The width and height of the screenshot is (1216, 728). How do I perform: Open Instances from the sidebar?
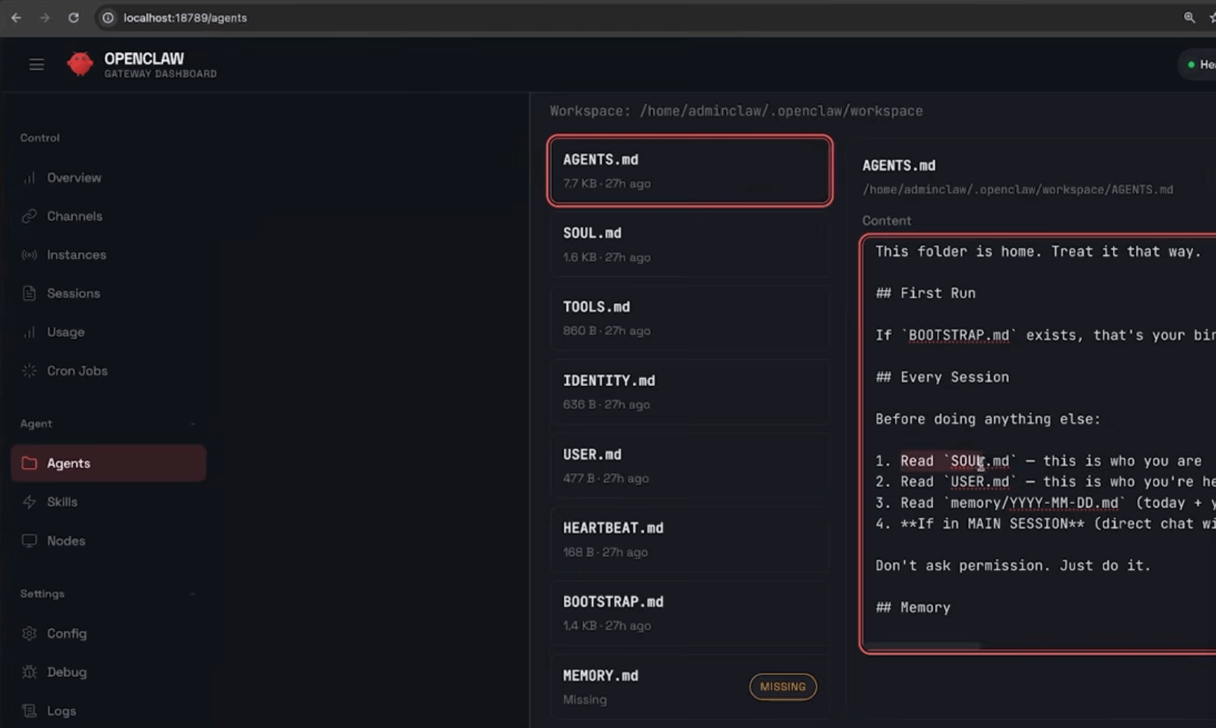pos(77,254)
